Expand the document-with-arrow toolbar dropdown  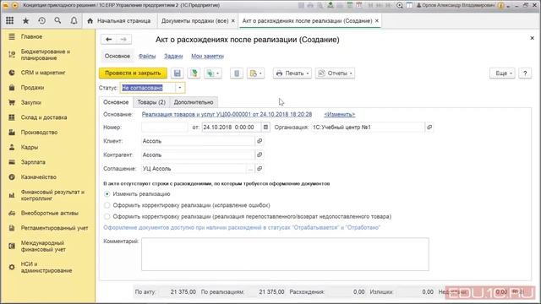(x=255, y=73)
